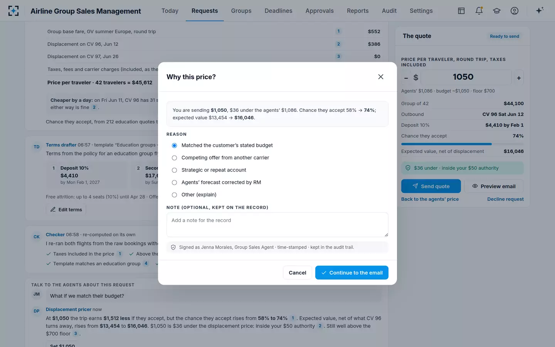Click the Displacement pricer link
Image resolution: width=555 pixels, height=347 pixels.
(x=69, y=309)
